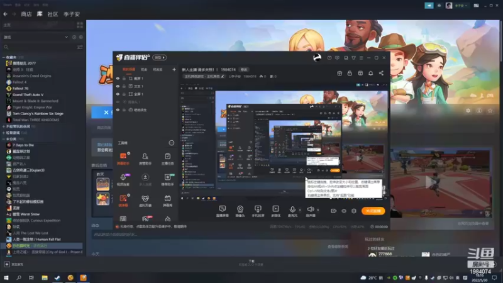This screenshot has height=283, width=503.
Task: Click the share icon in companion app
Action: pos(381,73)
